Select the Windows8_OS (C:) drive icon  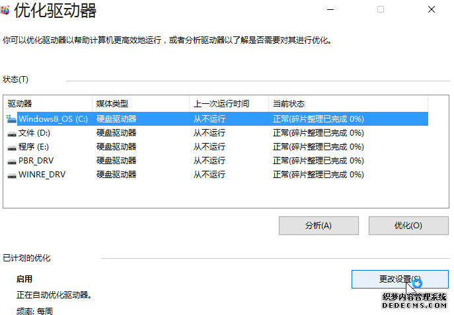click(12, 119)
